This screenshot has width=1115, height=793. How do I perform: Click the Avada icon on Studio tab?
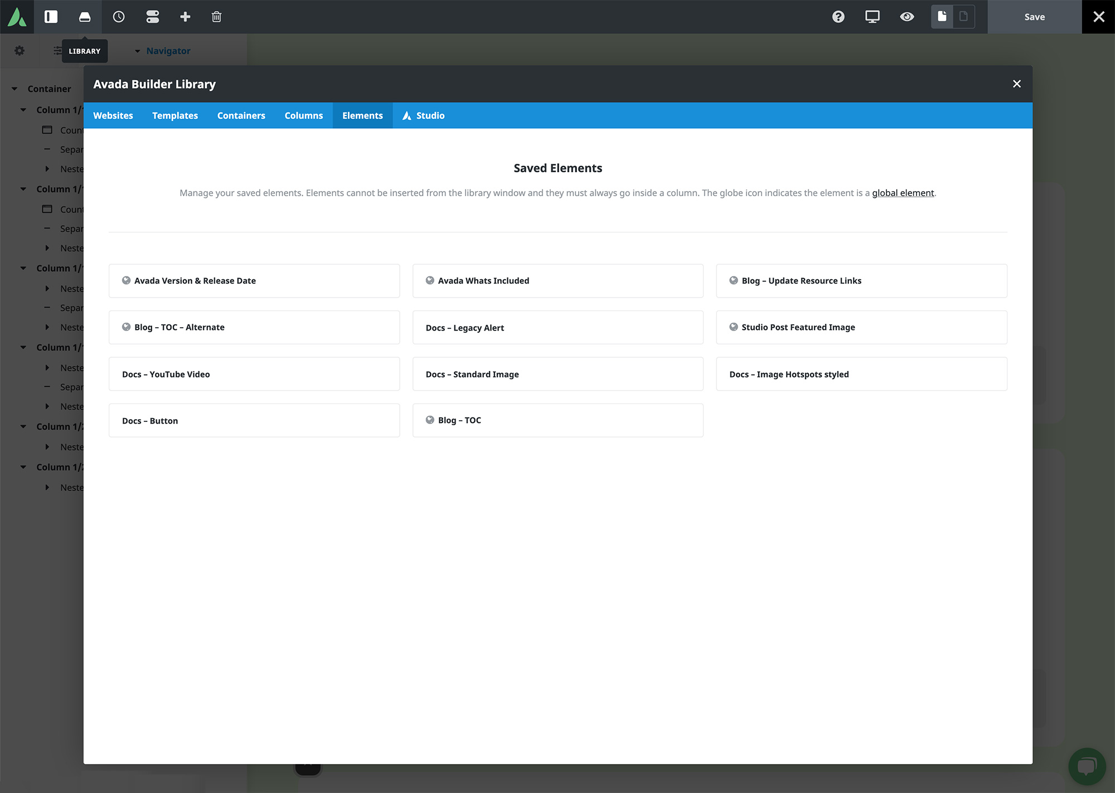(x=407, y=115)
